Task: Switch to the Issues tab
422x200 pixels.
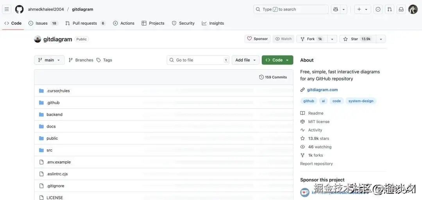Action: coord(43,23)
